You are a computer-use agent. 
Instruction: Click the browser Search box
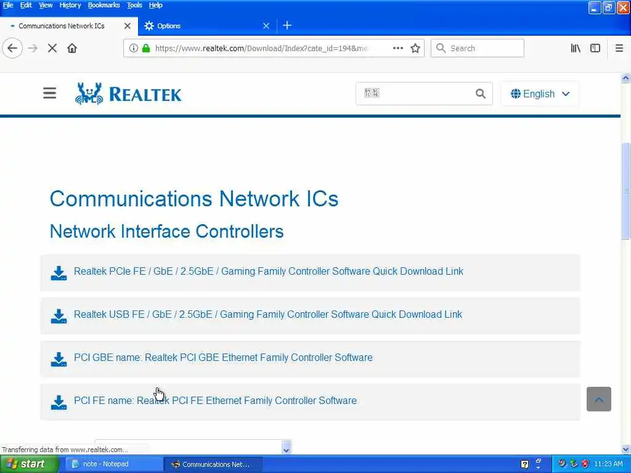[x=478, y=48]
